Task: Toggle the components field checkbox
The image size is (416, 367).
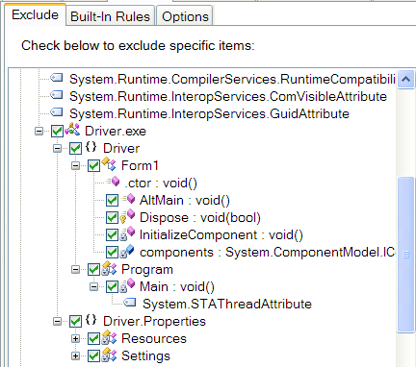Action: (112, 252)
